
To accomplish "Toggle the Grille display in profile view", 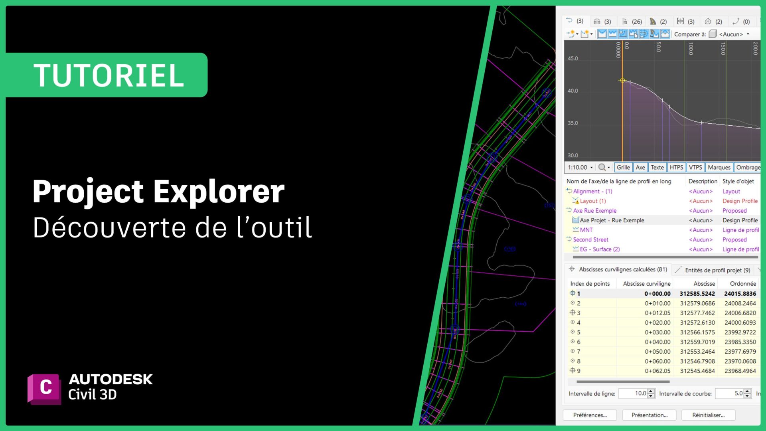I will click(x=623, y=167).
